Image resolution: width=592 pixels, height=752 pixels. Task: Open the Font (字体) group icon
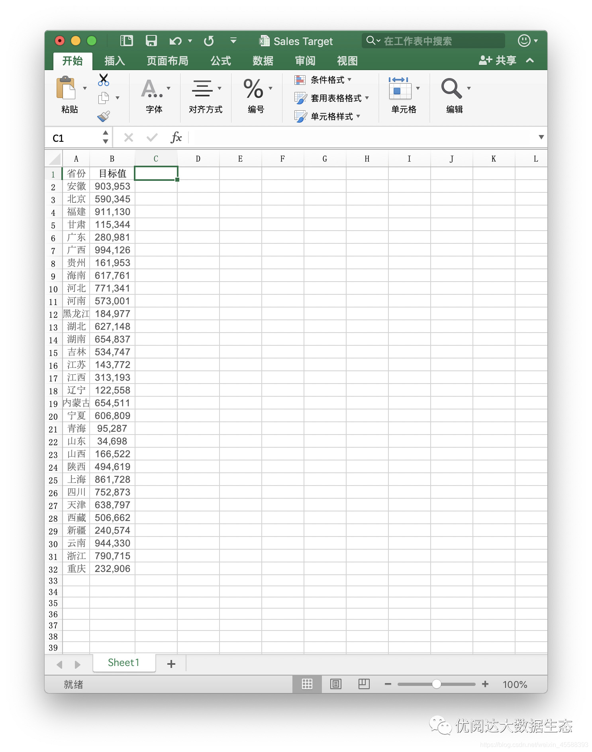click(152, 88)
